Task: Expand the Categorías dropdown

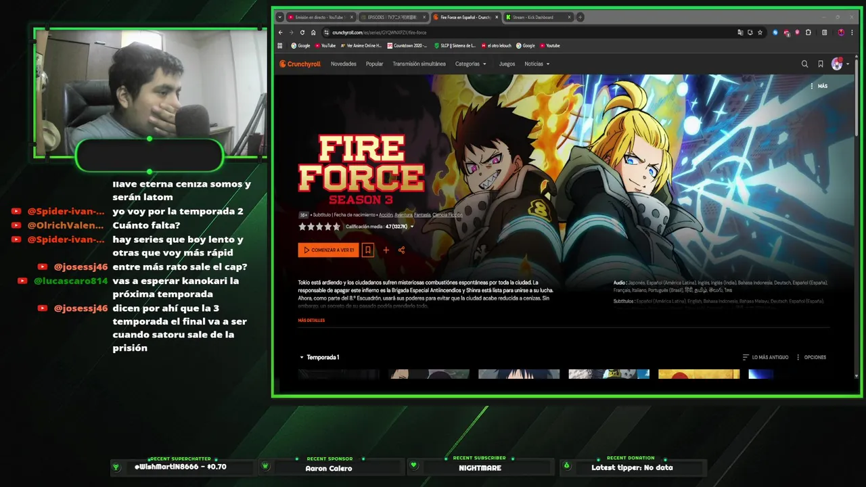Action: pos(471,64)
